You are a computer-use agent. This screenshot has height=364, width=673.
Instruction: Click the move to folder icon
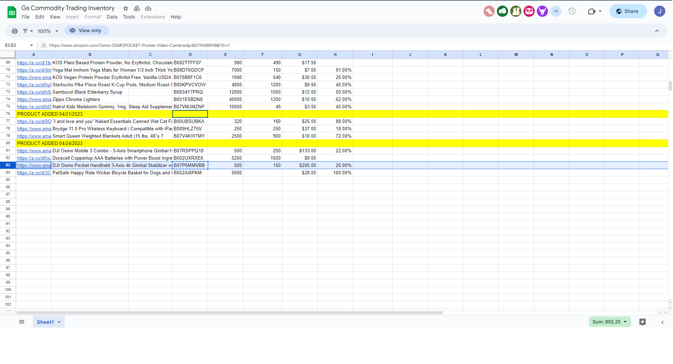pos(137,8)
